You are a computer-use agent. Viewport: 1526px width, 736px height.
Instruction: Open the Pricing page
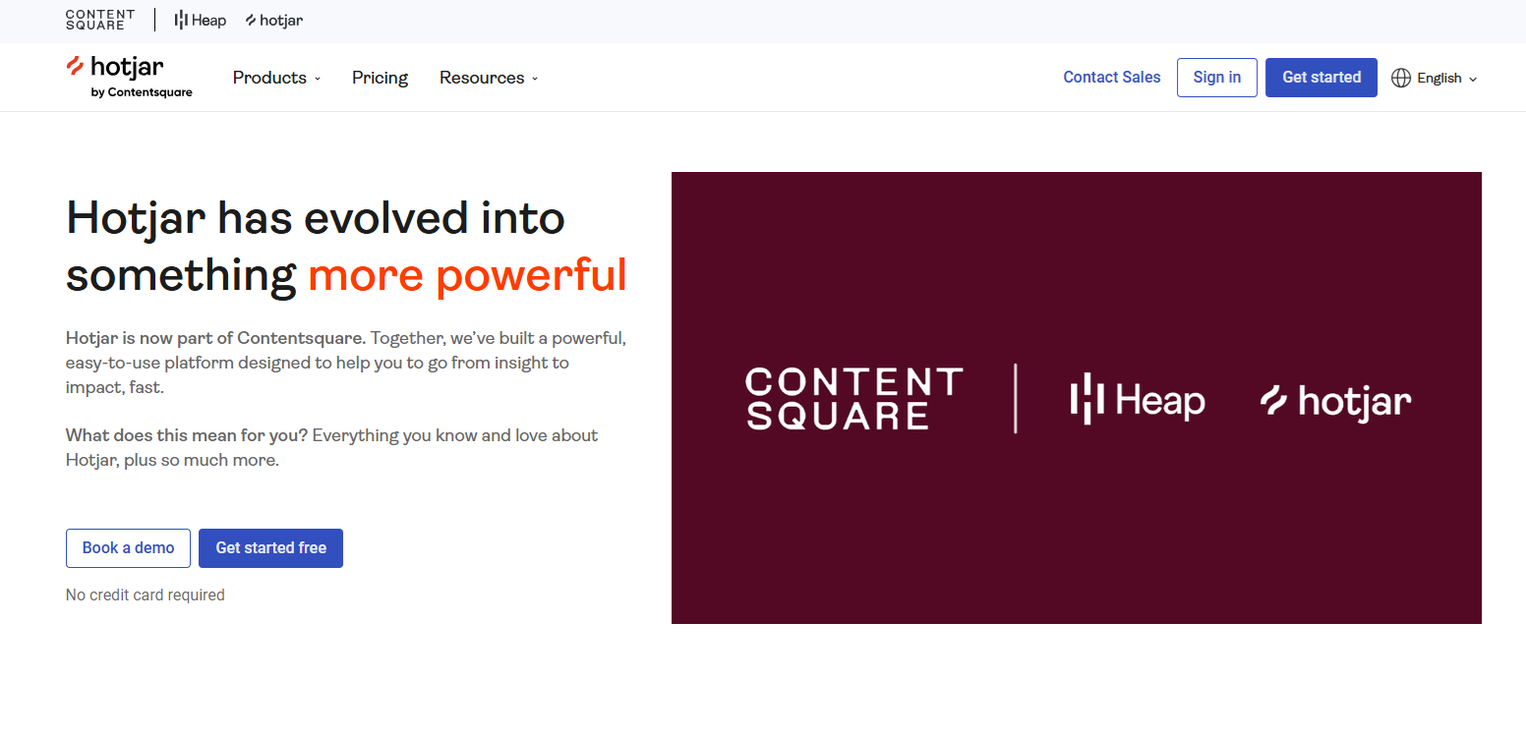click(380, 78)
